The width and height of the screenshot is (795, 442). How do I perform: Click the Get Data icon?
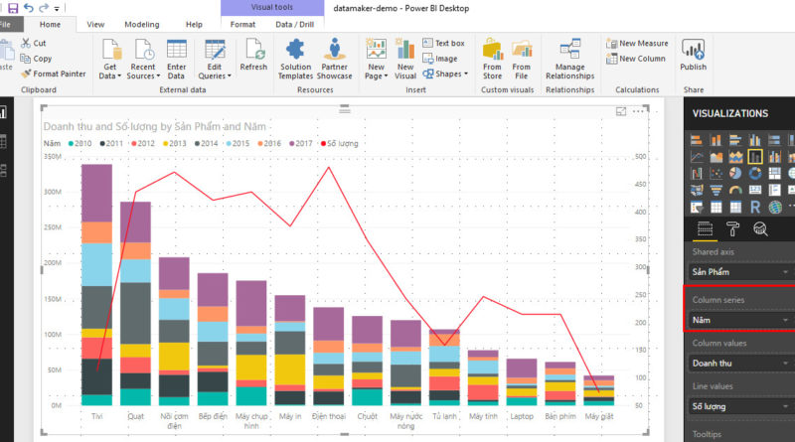tap(109, 49)
